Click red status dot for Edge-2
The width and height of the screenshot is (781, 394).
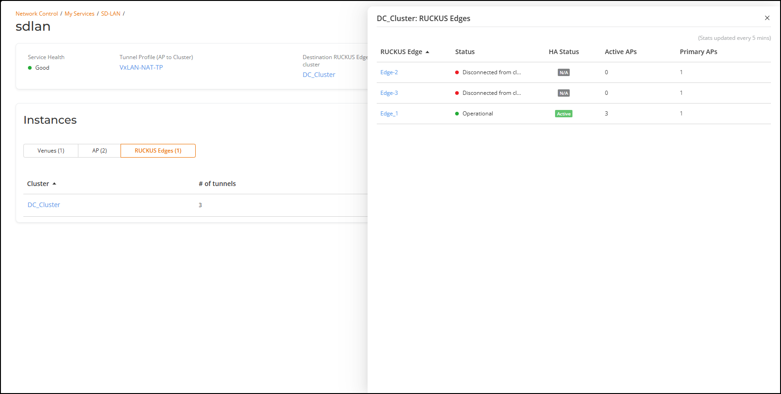457,72
